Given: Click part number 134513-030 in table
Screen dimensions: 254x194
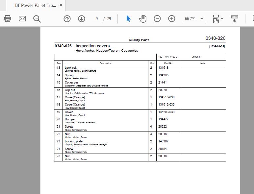Looking at the screenshot, I should 166,97.
